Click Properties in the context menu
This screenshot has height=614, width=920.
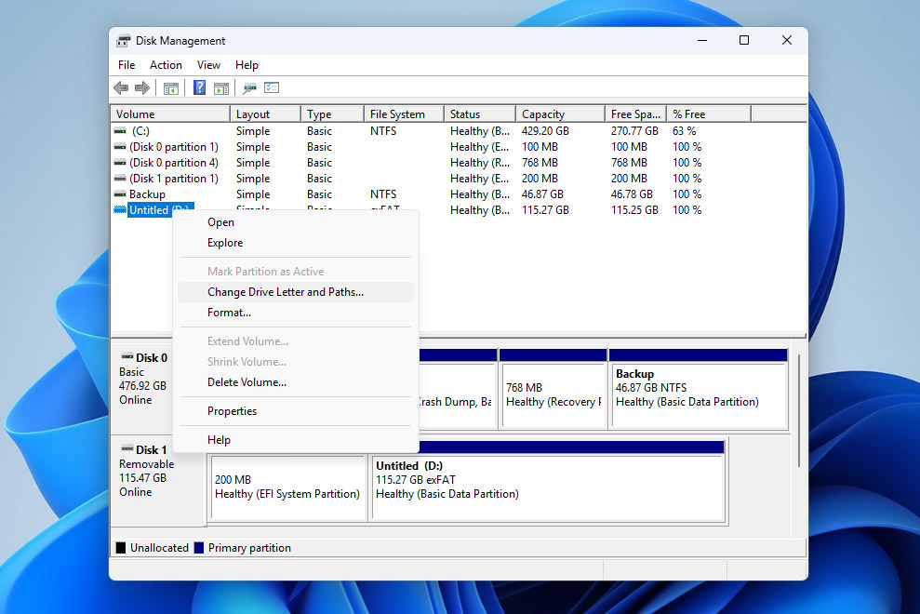click(x=232, y=411)
